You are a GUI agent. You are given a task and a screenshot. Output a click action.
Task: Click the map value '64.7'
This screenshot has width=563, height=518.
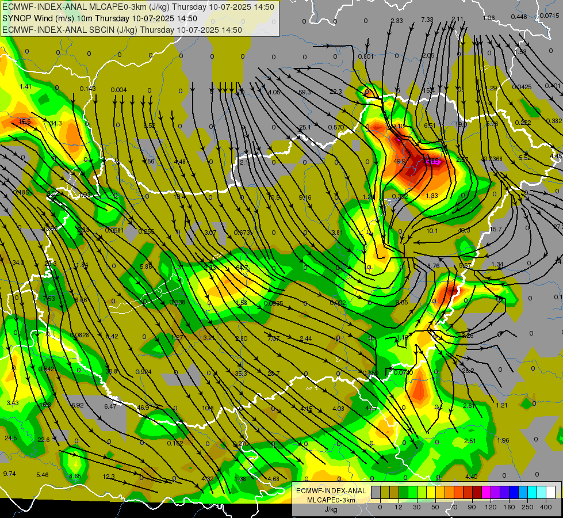[x=242, y=268]
